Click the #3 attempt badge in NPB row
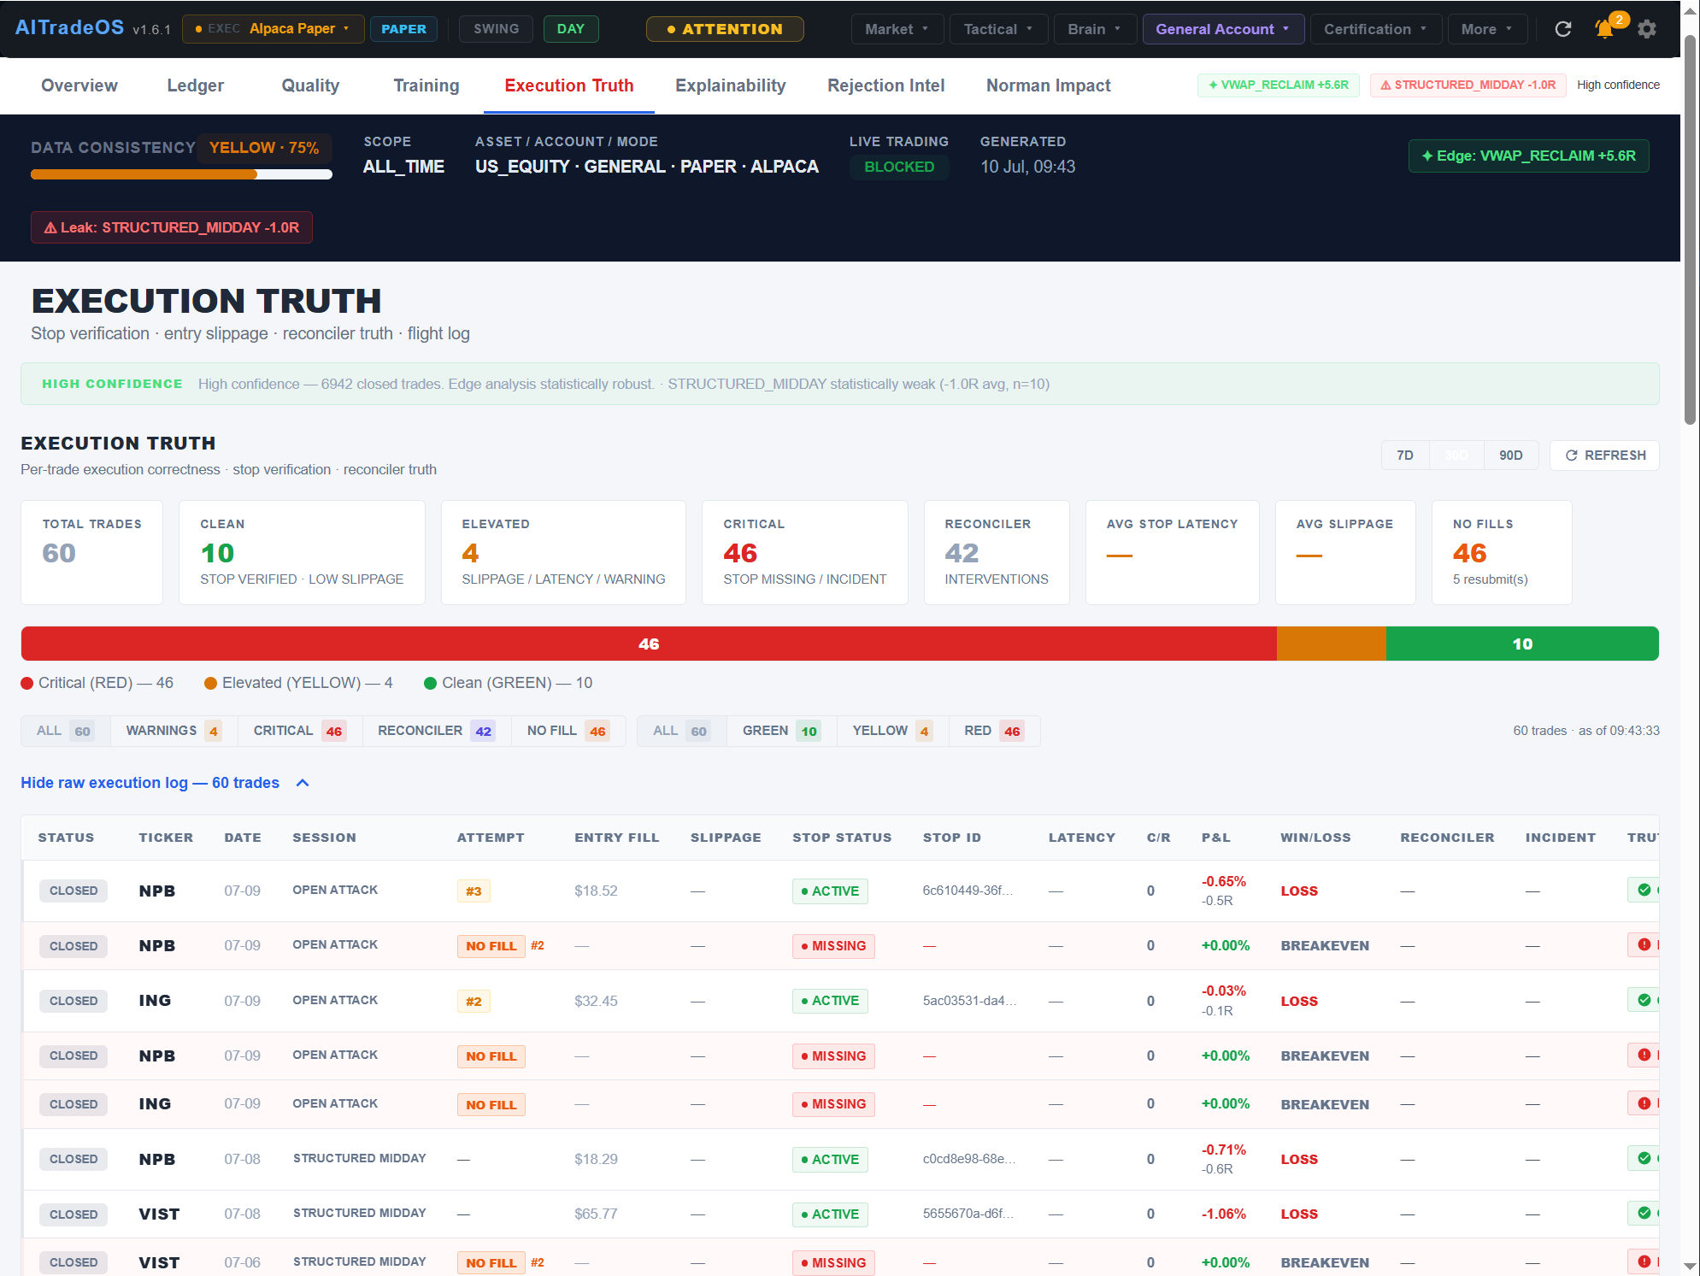Image resolution: width=1700 pixels, height=1276 pixels. click(x=474, y=891)
